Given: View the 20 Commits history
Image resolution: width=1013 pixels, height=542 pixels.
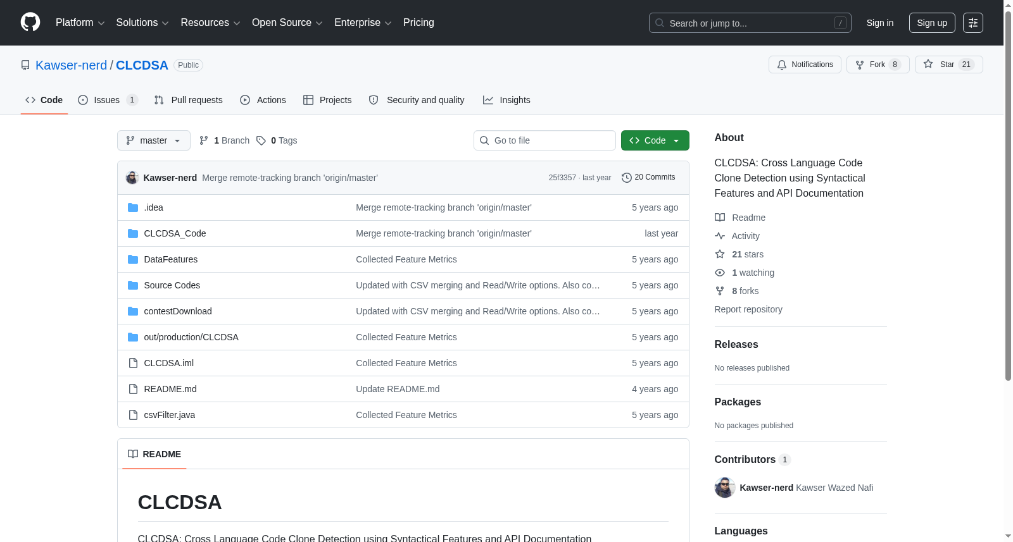Looking at the screenshot, I should [x=648, y=178].
